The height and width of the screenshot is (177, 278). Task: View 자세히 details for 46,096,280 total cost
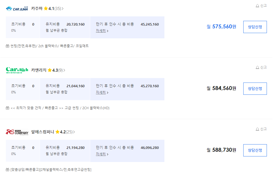(x=102, y=154)
